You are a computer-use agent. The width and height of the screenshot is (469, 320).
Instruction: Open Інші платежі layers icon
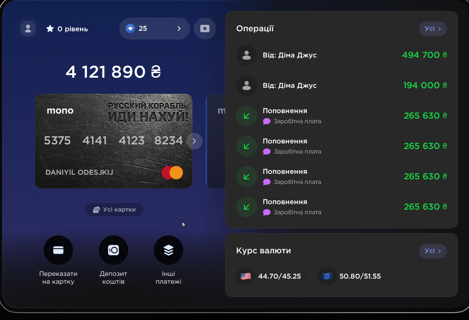[169, 250]
